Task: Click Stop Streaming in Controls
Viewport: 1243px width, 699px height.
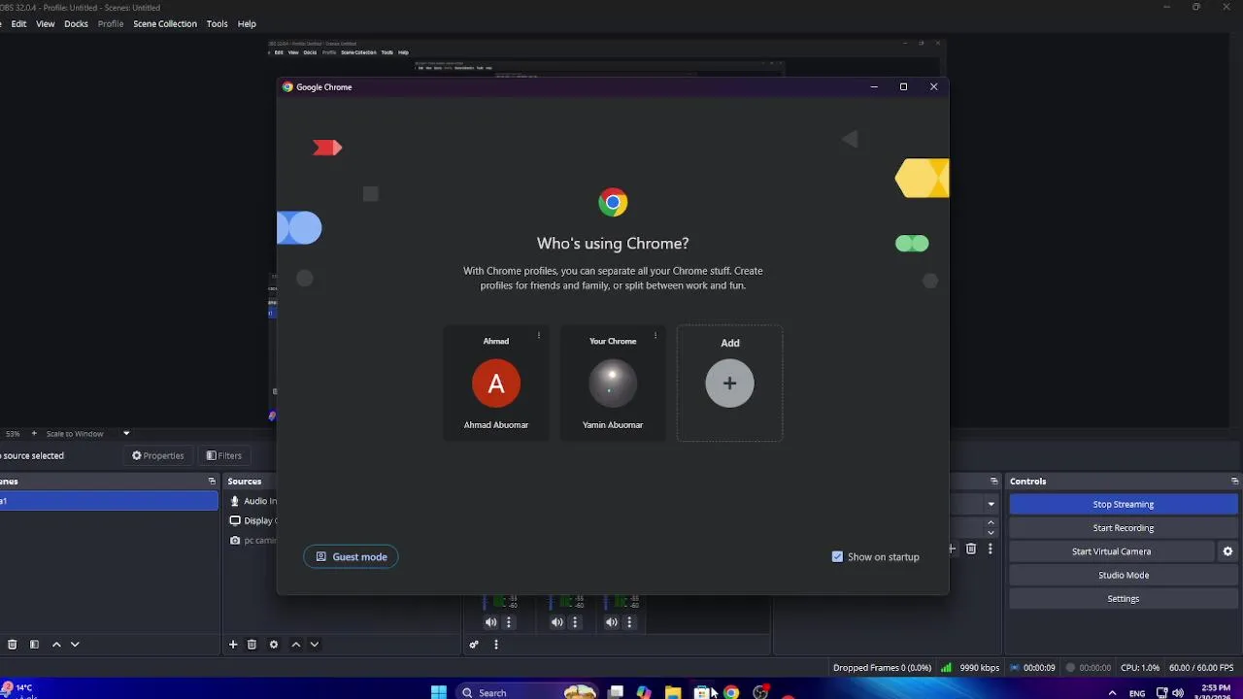Action: point(1124,505)
